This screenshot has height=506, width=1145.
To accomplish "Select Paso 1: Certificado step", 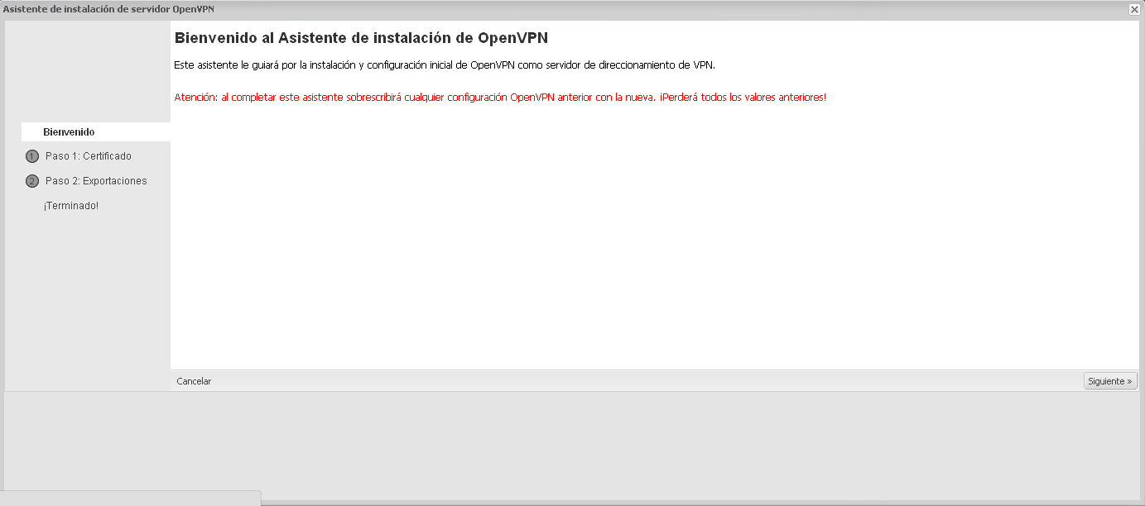I will click(88, 156).
